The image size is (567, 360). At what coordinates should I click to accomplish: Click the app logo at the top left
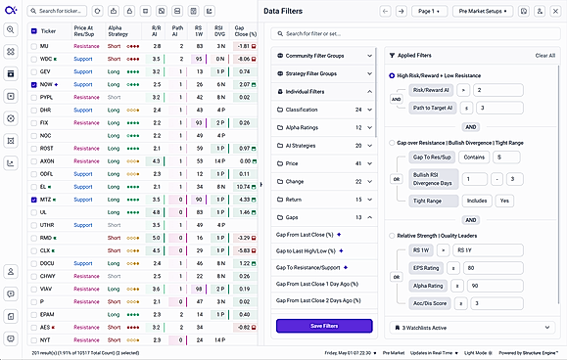tap(11, 10)
